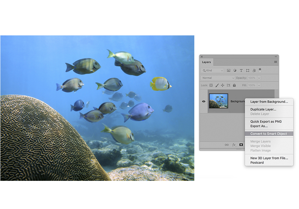Filter layers by adjustment layer icon

click(x=235, y=71)
